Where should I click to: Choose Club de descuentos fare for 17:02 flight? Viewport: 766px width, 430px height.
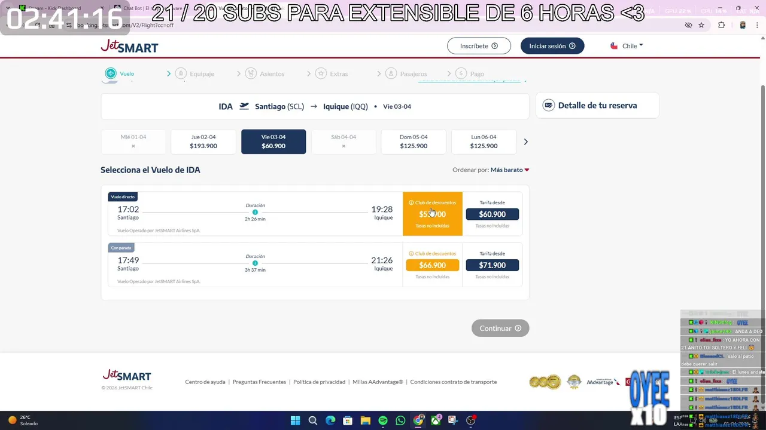click(x=433, y=214)
